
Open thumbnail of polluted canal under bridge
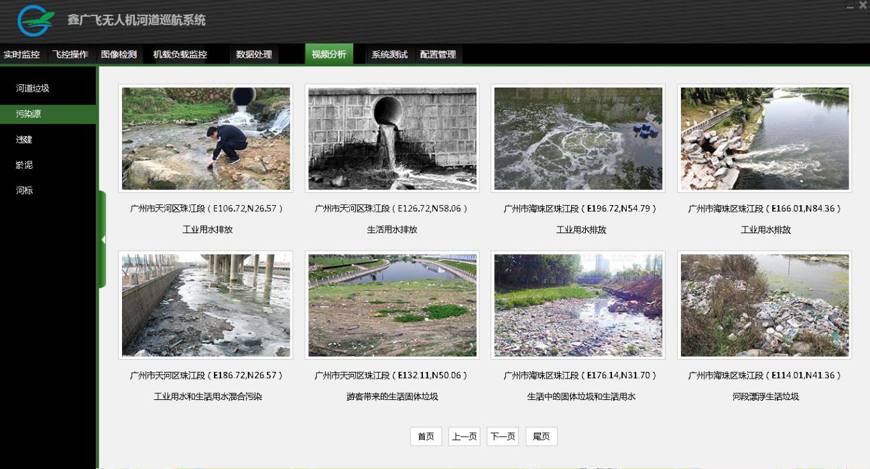206,306
